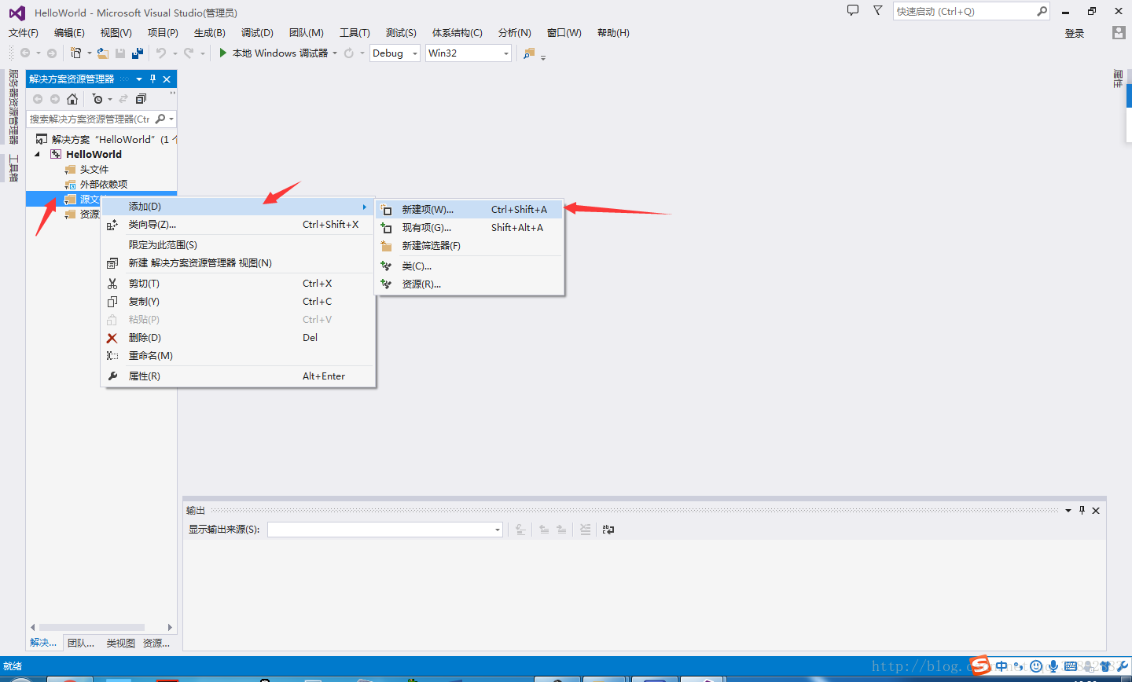Image resolution: width=1132 pixels, height=682 pixels.
Task: Open the 编辑(E) menu
Action: [x=69, y=32]
